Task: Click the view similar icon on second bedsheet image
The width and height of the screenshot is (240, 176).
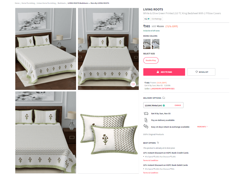Action: click(133, 84)
